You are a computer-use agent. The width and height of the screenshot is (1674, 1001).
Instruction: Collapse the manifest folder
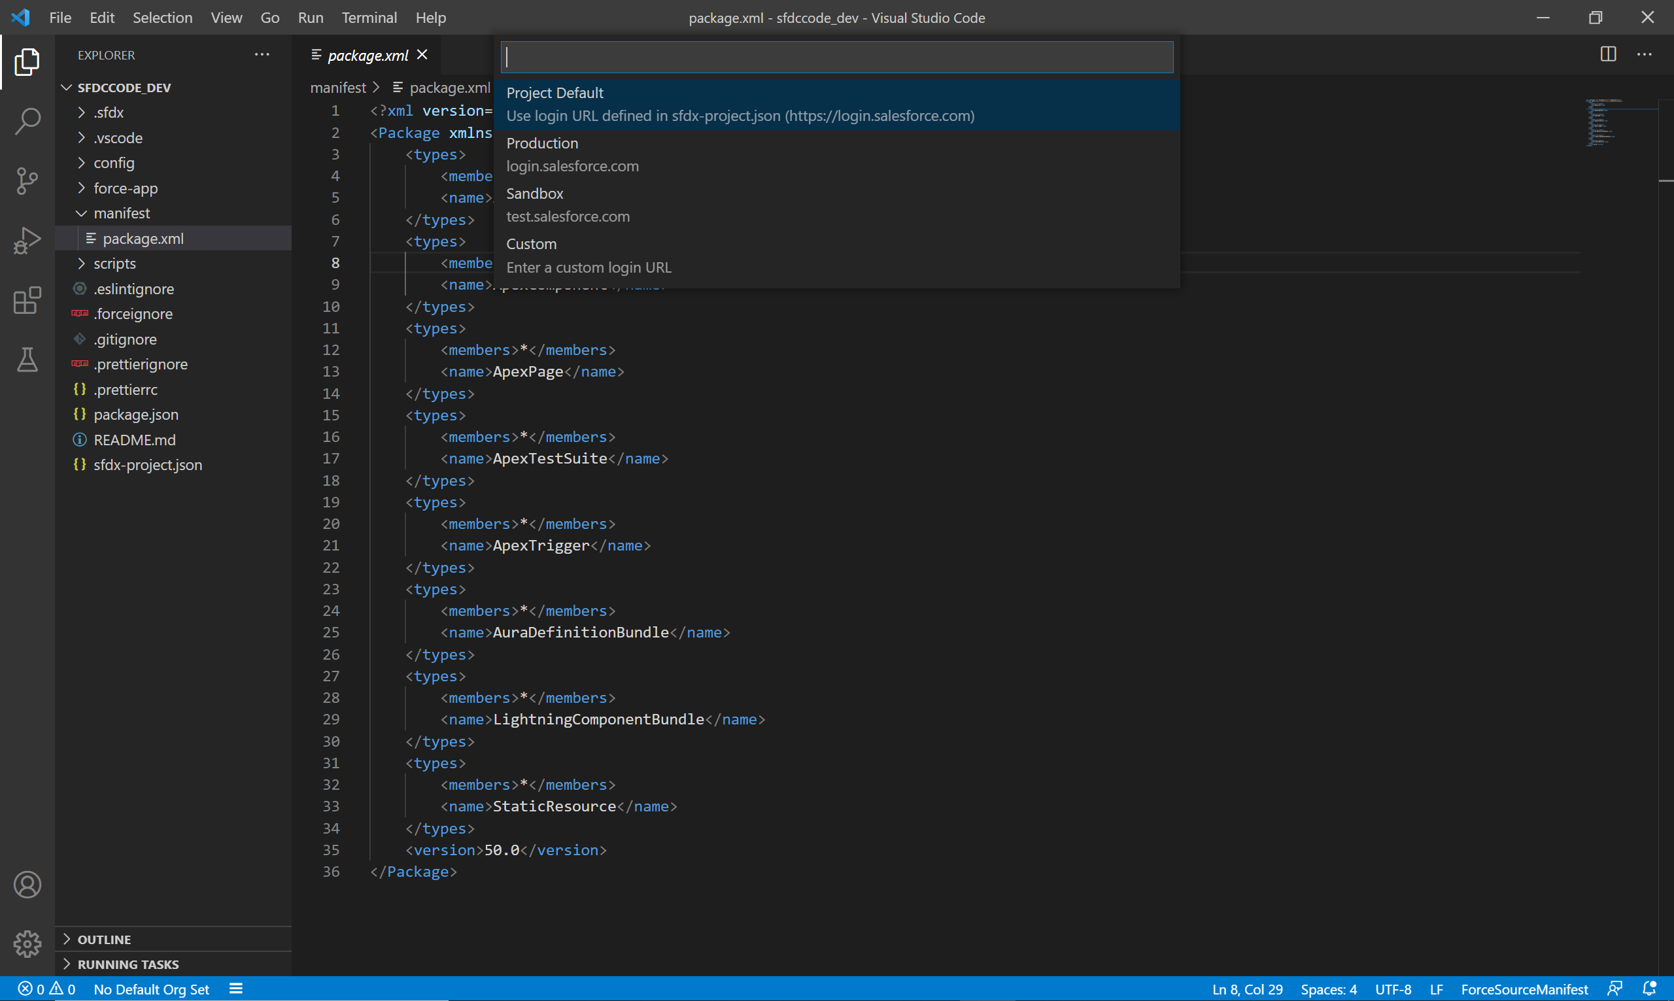(122, 213)
